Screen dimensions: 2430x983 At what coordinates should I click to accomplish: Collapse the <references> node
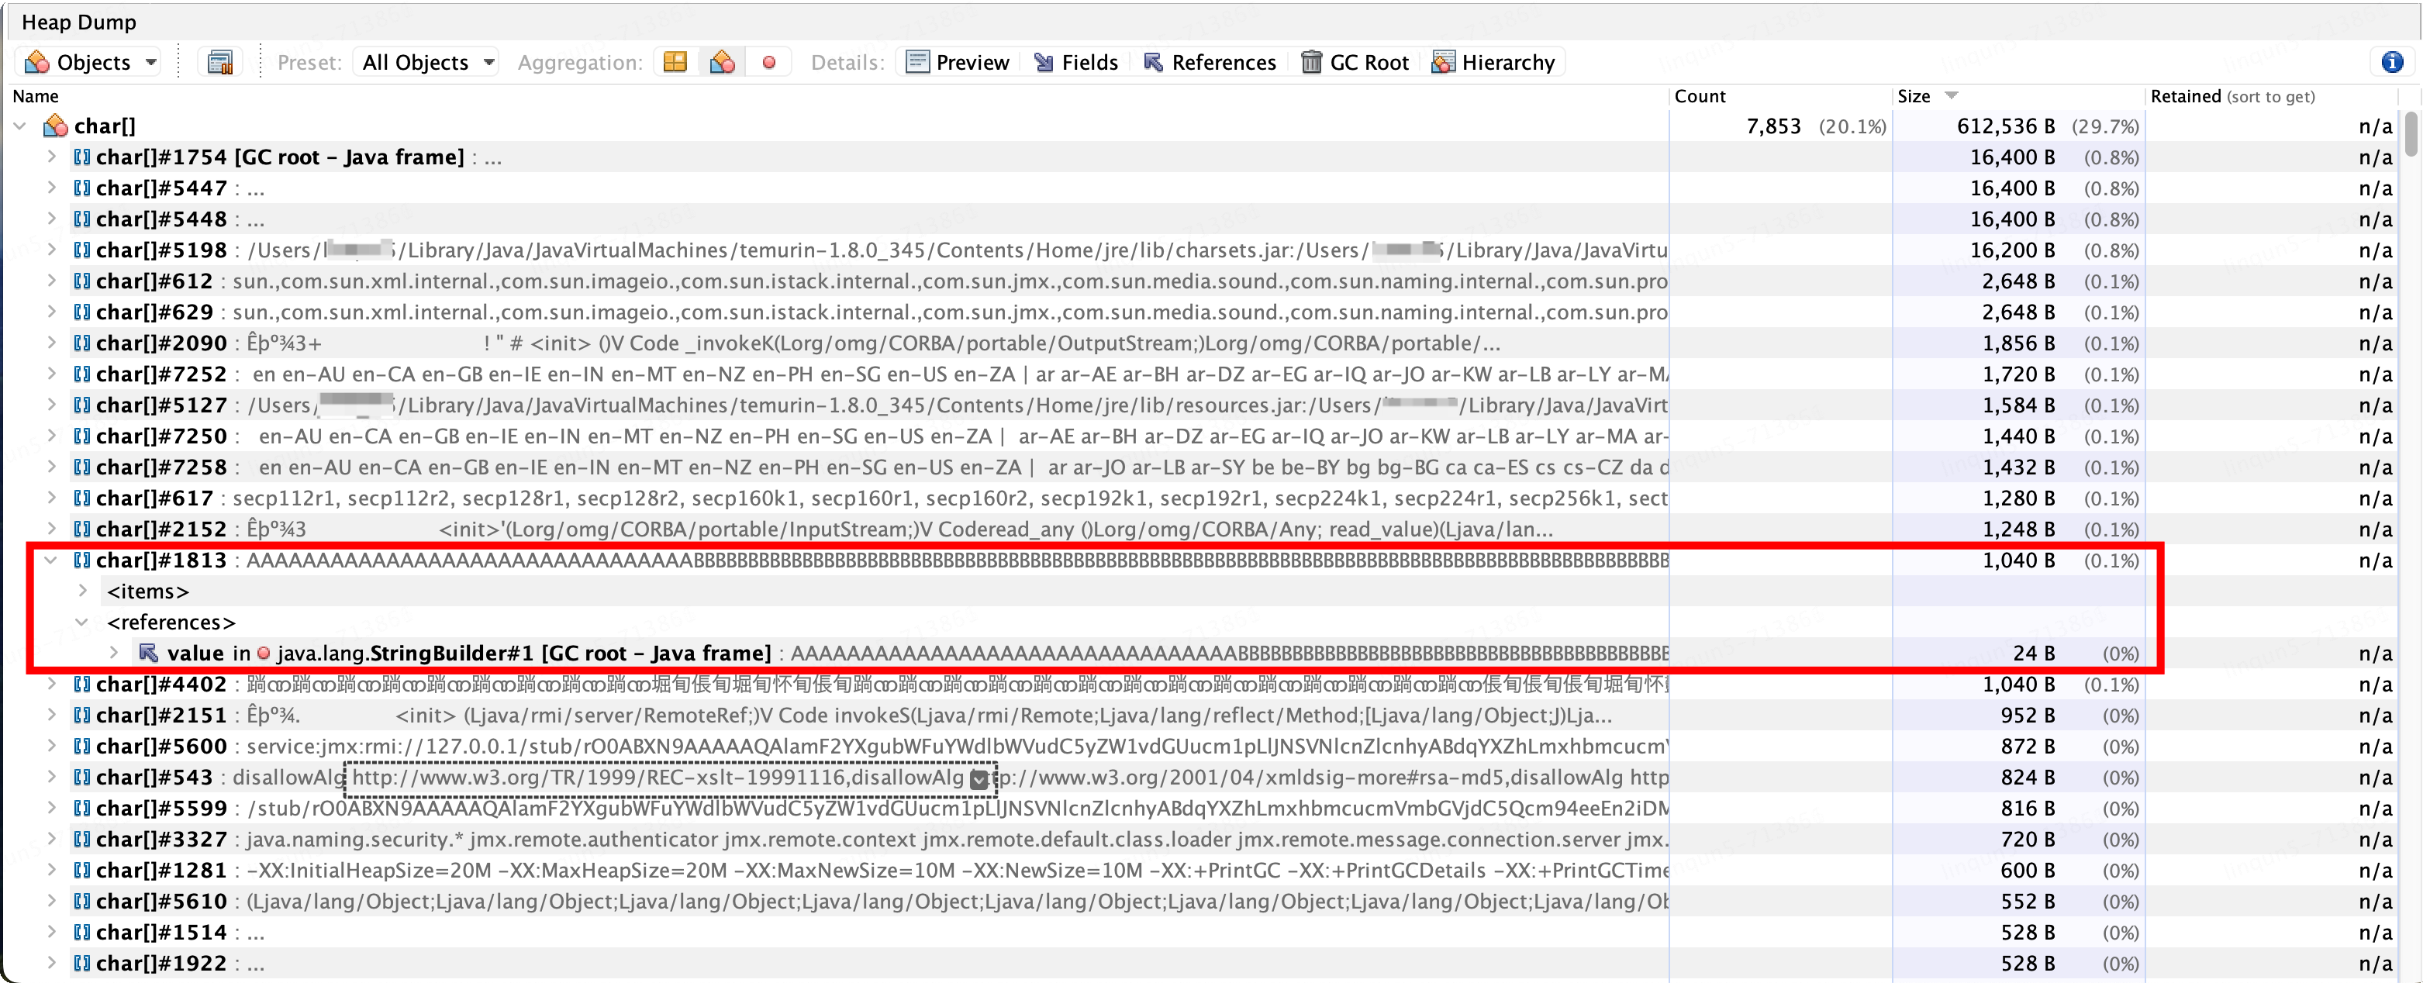pos(83,623)
